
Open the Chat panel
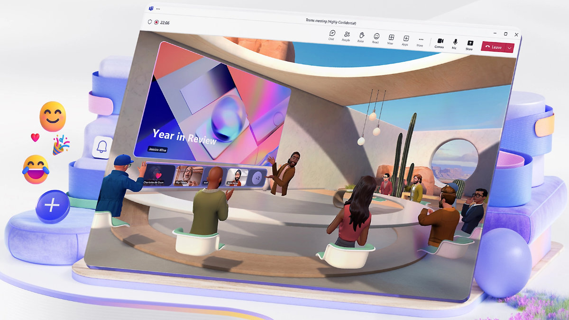(x=332, y=35)
